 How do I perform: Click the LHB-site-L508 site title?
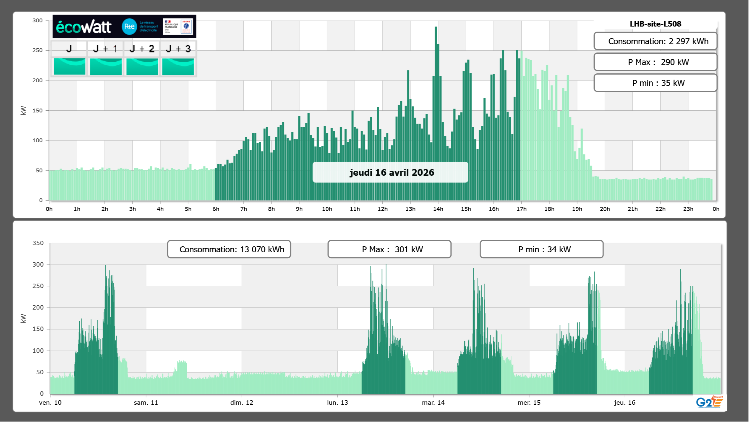point(655,24)
